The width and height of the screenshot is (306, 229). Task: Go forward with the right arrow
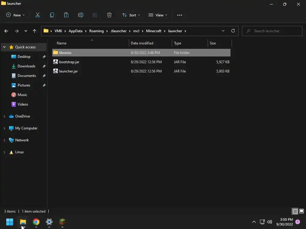pyautogui.click(x=17, y=31)
